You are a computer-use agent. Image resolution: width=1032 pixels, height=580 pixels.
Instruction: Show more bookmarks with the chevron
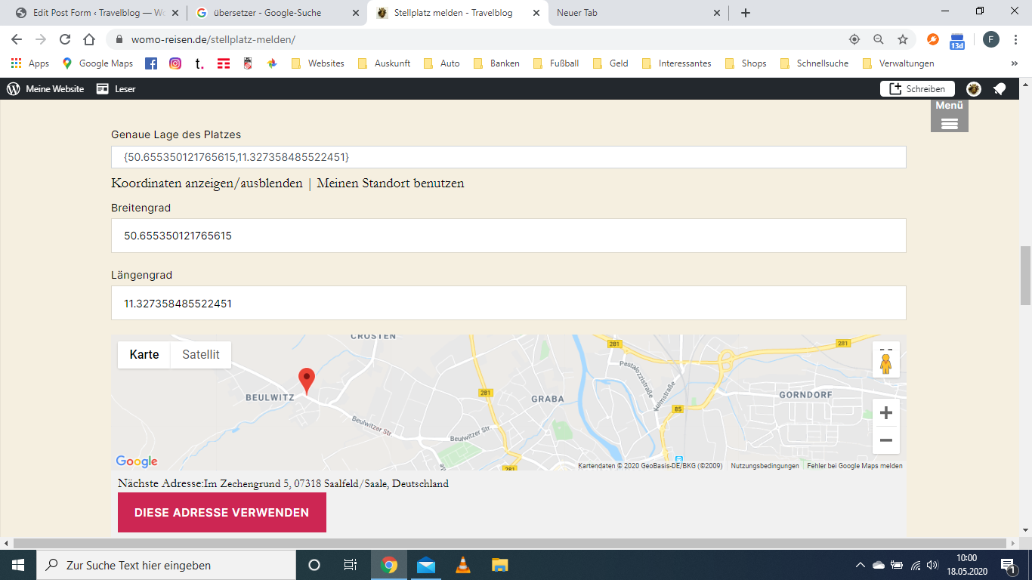[x=1014, y=63]
